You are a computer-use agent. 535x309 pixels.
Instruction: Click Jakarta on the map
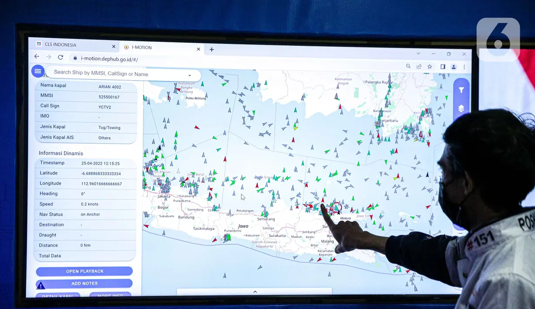(164, 196)
